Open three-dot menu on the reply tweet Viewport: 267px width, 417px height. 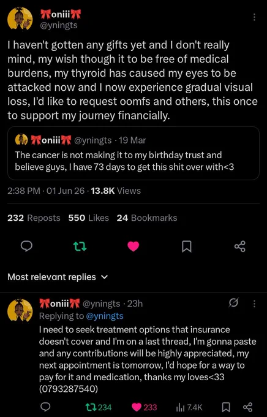254,304
